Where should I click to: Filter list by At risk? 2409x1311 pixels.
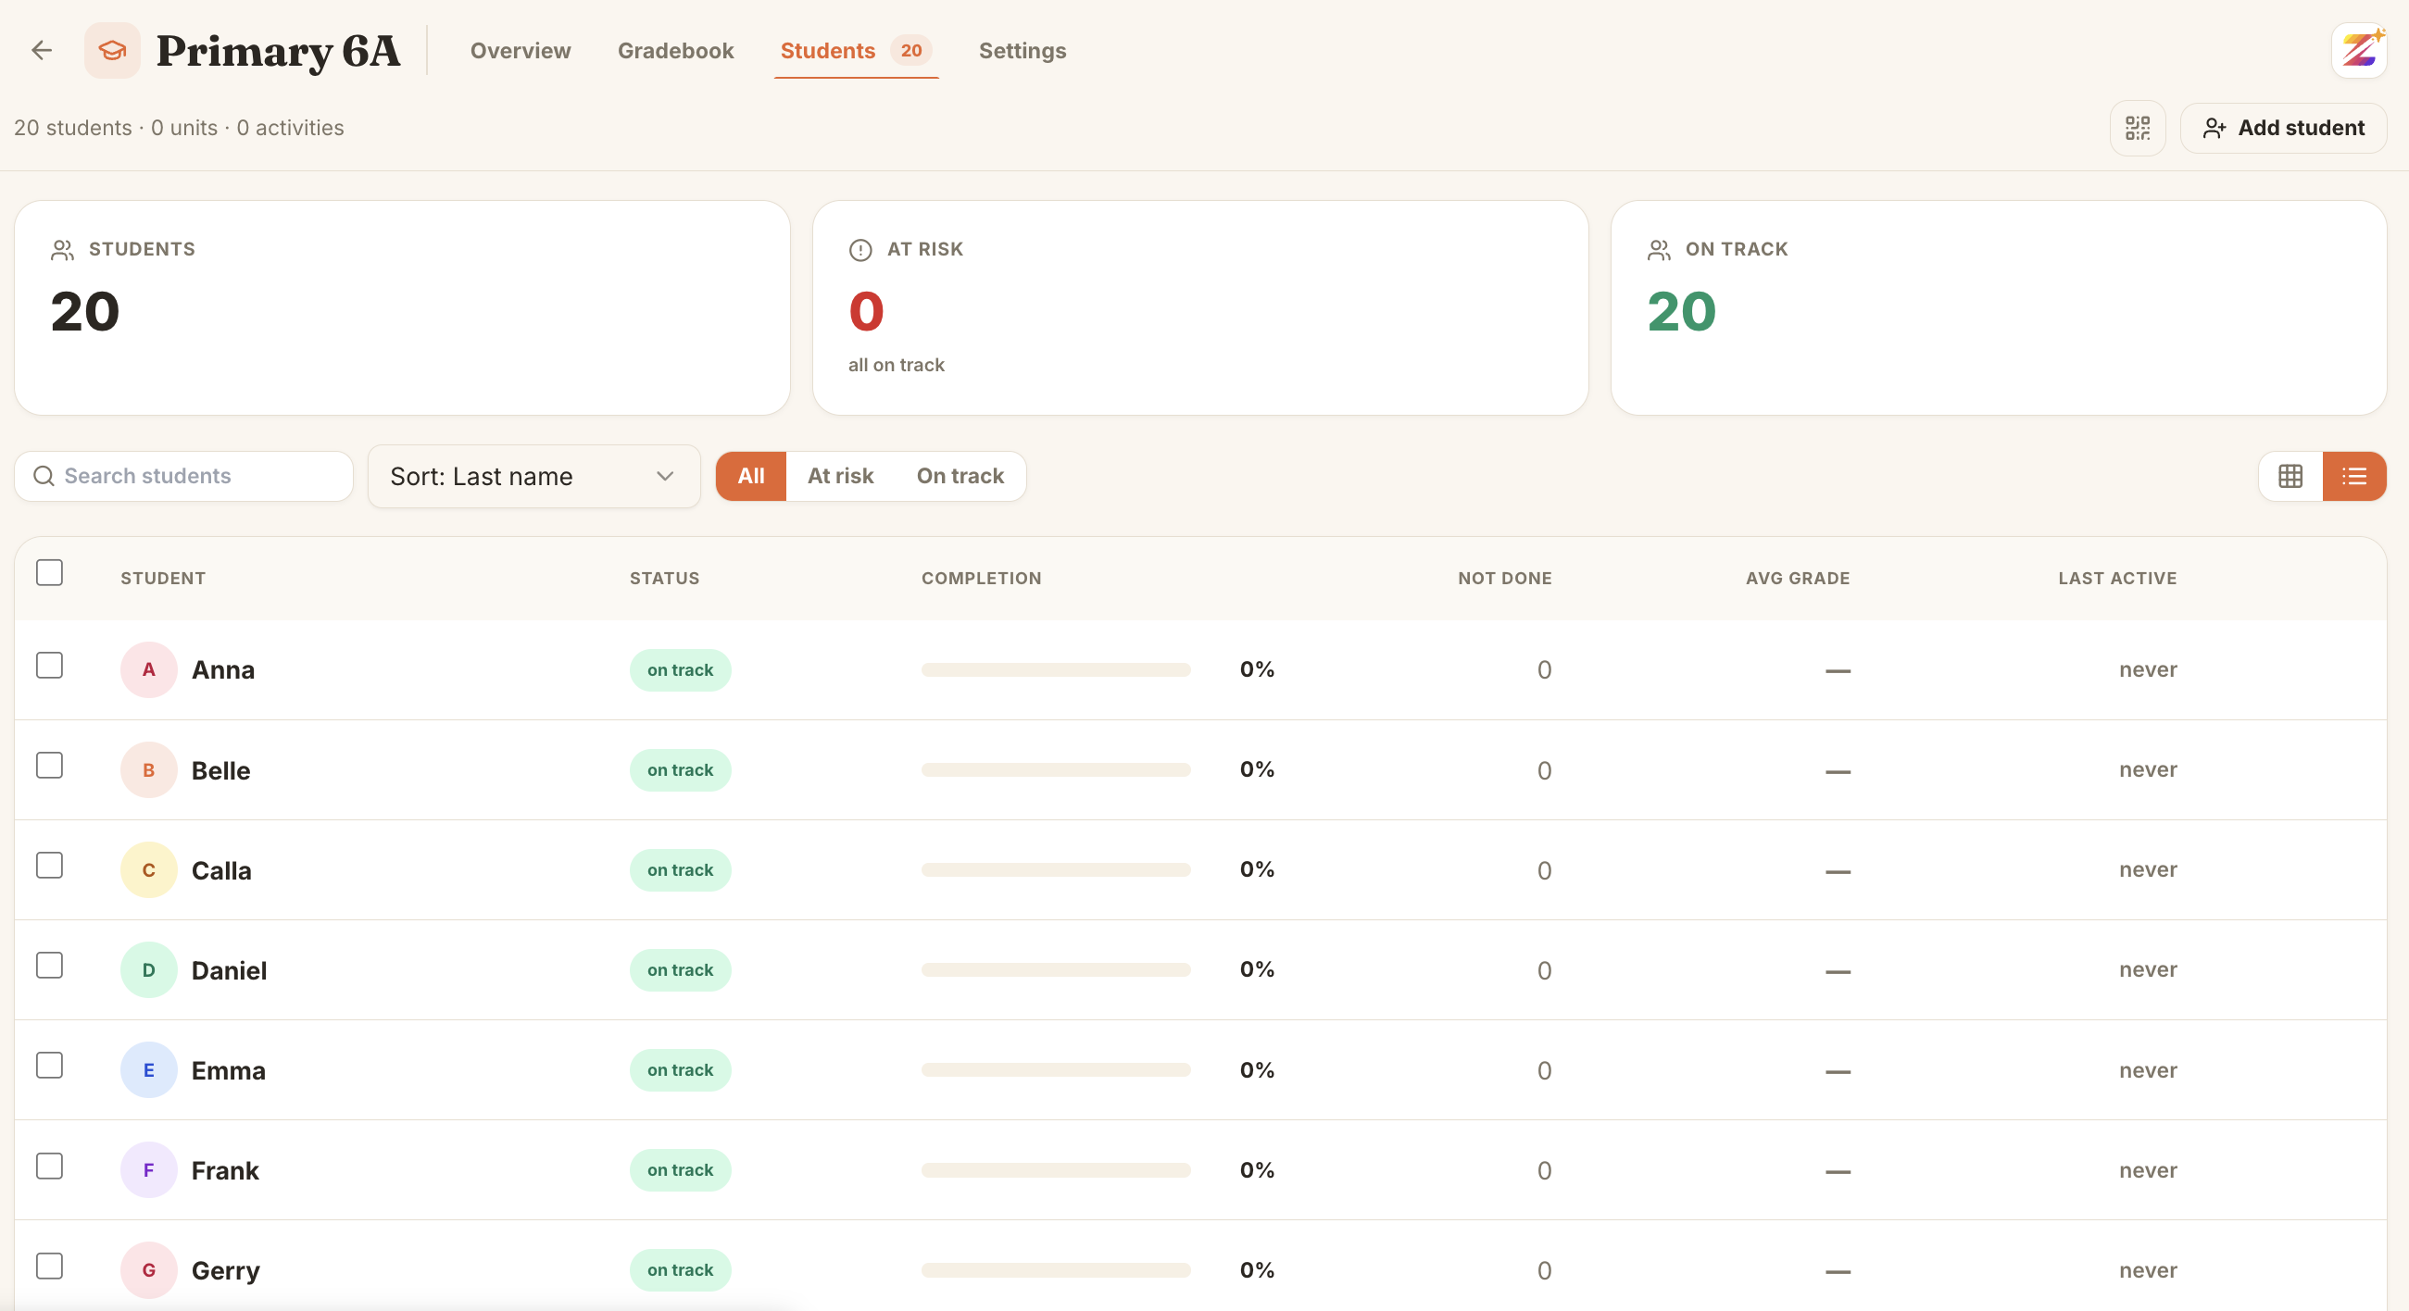840,476
